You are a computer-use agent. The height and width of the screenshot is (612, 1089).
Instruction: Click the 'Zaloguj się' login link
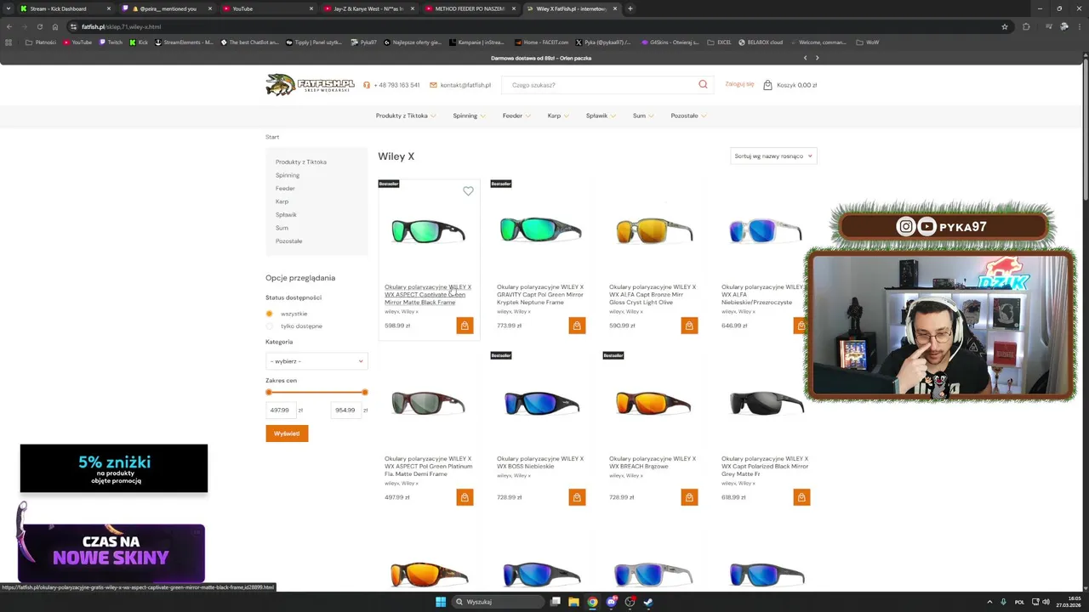[739, 84]
